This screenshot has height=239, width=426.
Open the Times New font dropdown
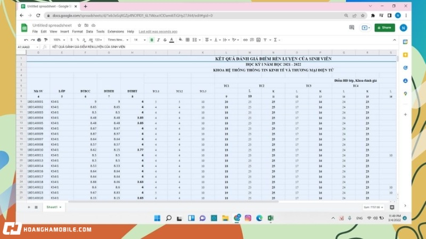[x=118, y=40]
